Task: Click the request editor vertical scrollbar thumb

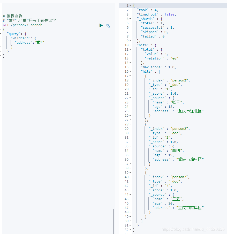Action: (113, 221)
